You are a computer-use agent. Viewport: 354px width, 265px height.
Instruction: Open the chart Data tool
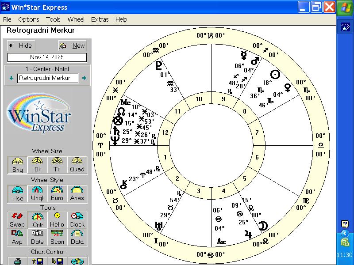tap(77, 237)
